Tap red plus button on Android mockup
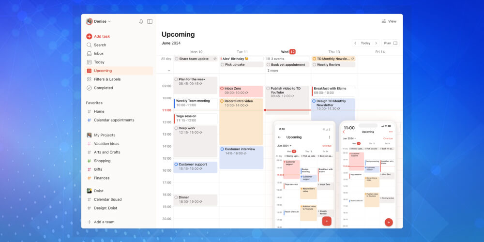Screen dimensions: 484x242 [x=327, y=221]
